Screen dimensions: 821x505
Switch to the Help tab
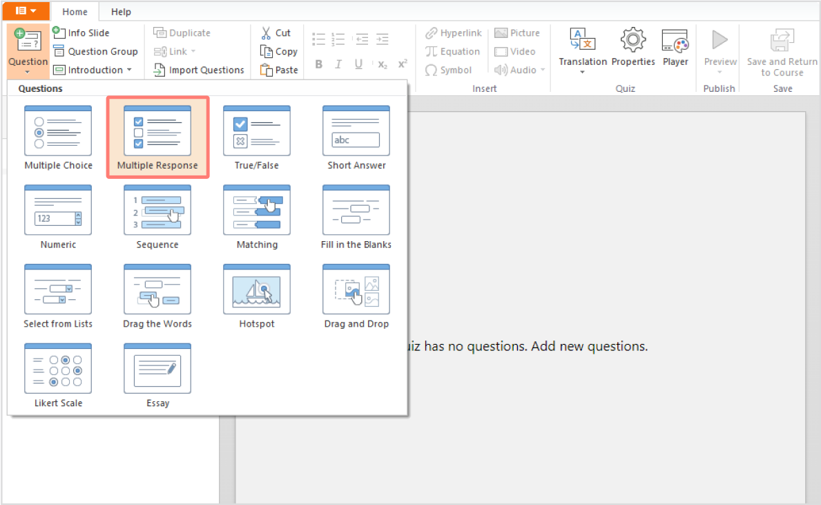121,12
